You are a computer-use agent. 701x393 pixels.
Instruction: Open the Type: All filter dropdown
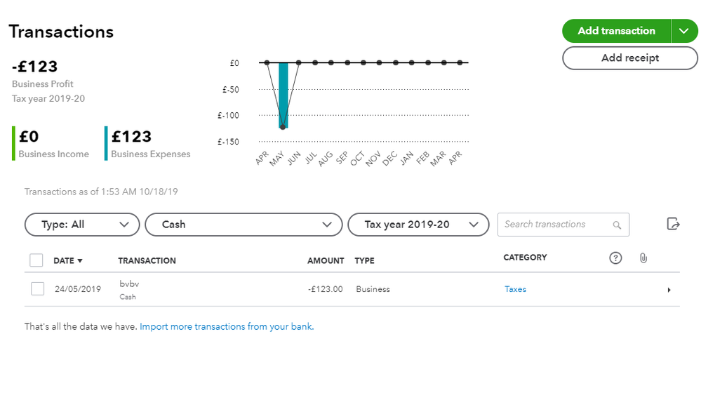81,225
